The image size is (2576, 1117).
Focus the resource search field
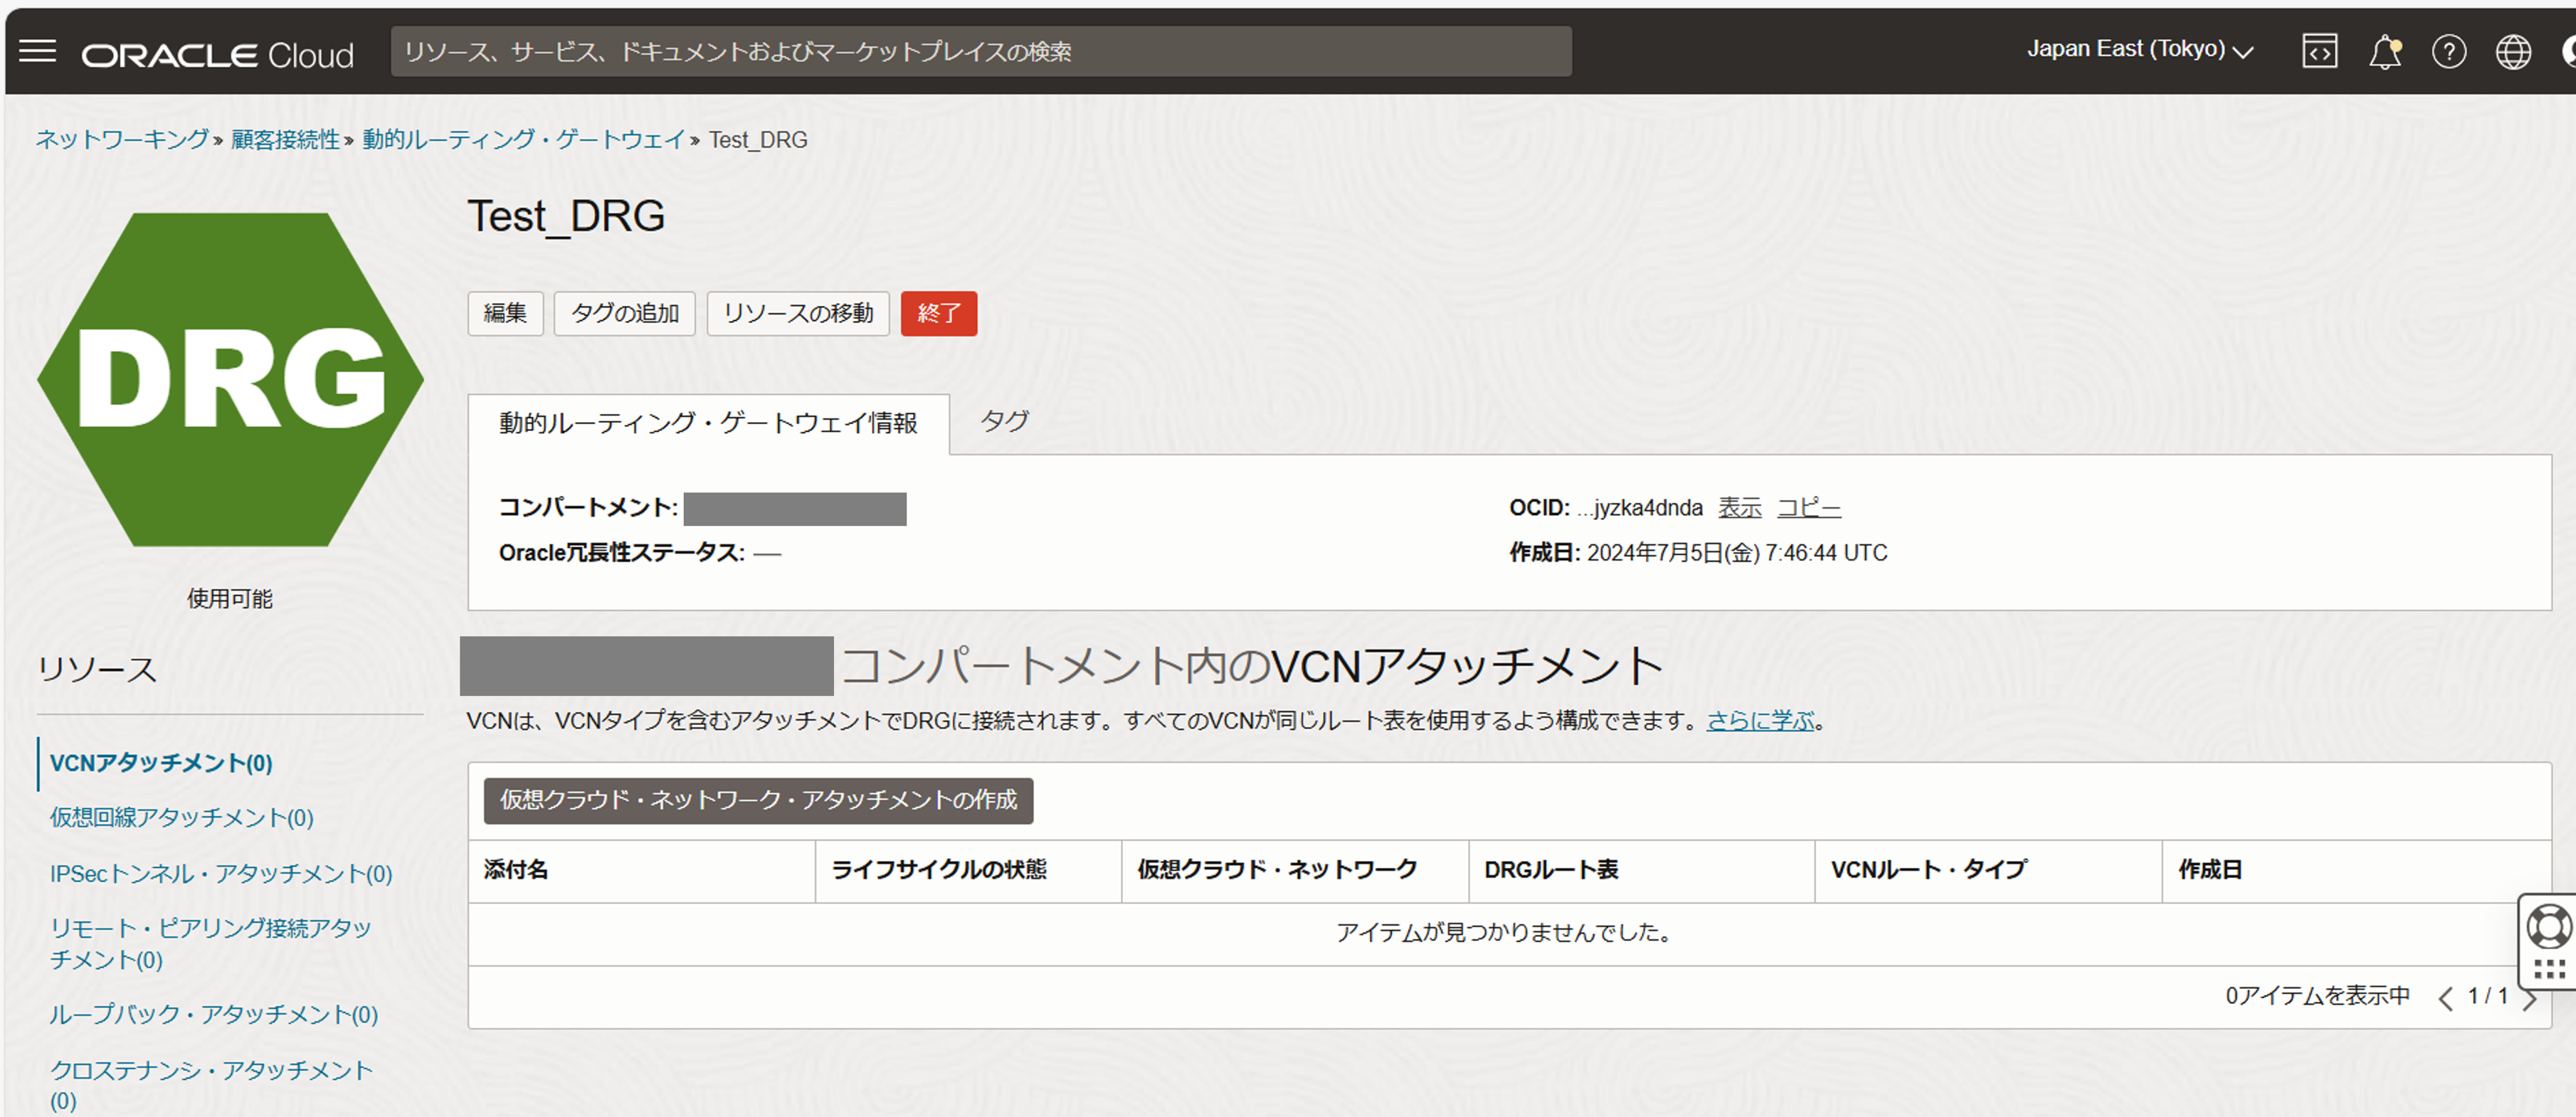980,51
